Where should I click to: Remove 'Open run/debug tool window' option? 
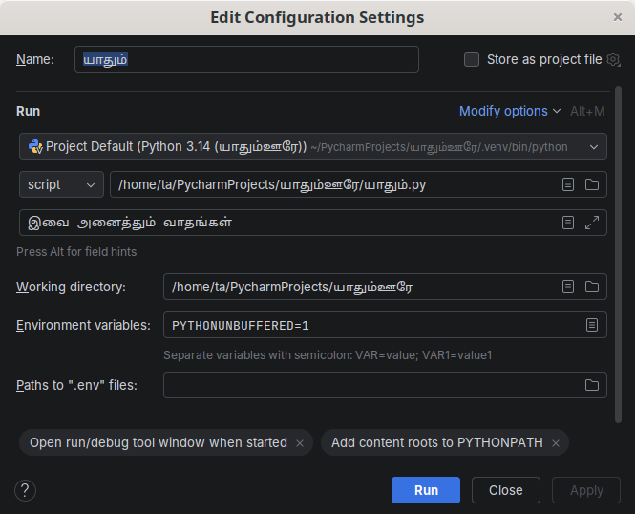300,443
